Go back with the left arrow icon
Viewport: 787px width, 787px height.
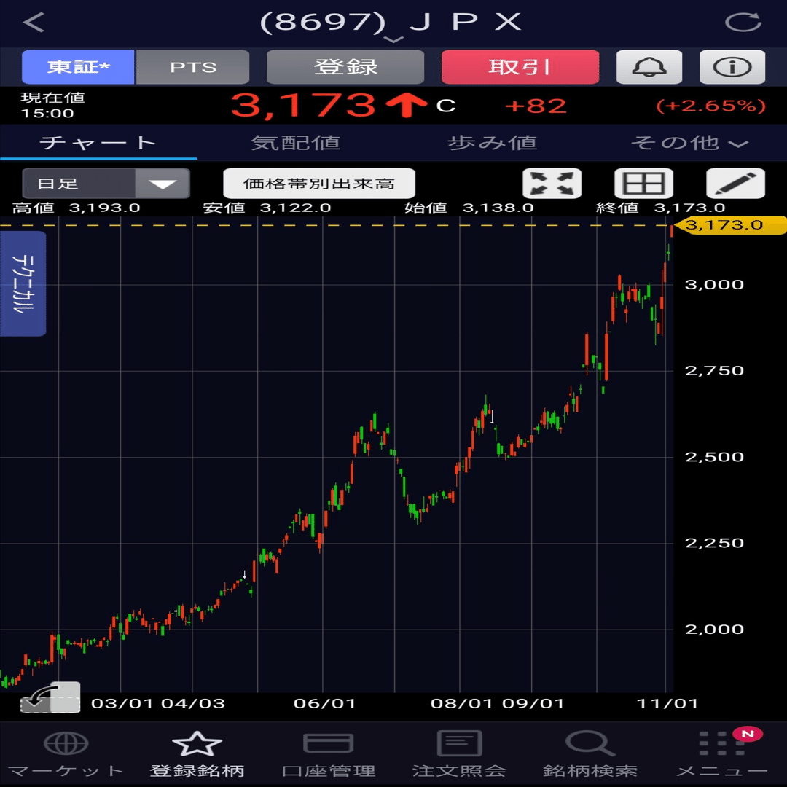click(x=34, y=23)
